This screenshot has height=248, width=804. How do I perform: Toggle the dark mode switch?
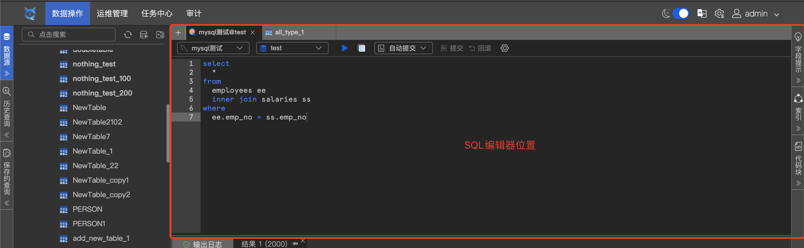click(681, 13)
